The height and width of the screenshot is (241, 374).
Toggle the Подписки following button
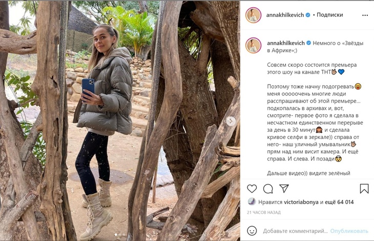pyautogui.click(x=330, y=15)
